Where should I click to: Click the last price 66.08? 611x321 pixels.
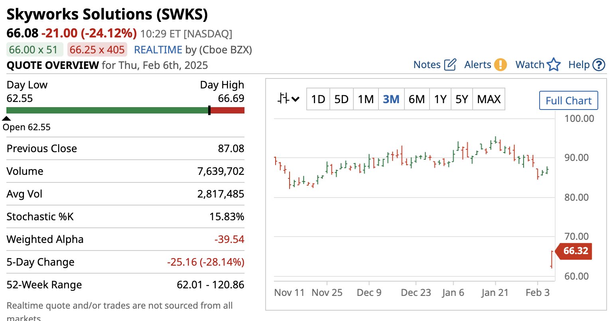pos(22,33)
